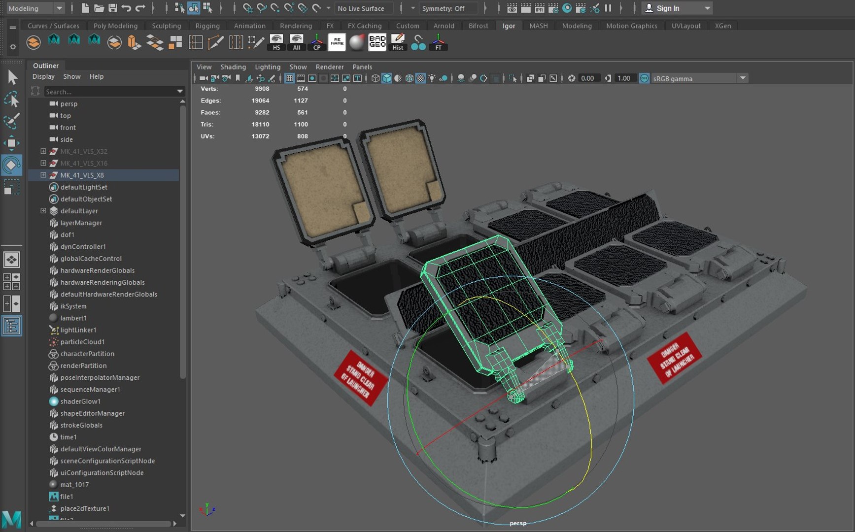Toggle Snap to grids magnet icon
The width and height of the screenshot is (855, 532).
click(x=248, y=8)
